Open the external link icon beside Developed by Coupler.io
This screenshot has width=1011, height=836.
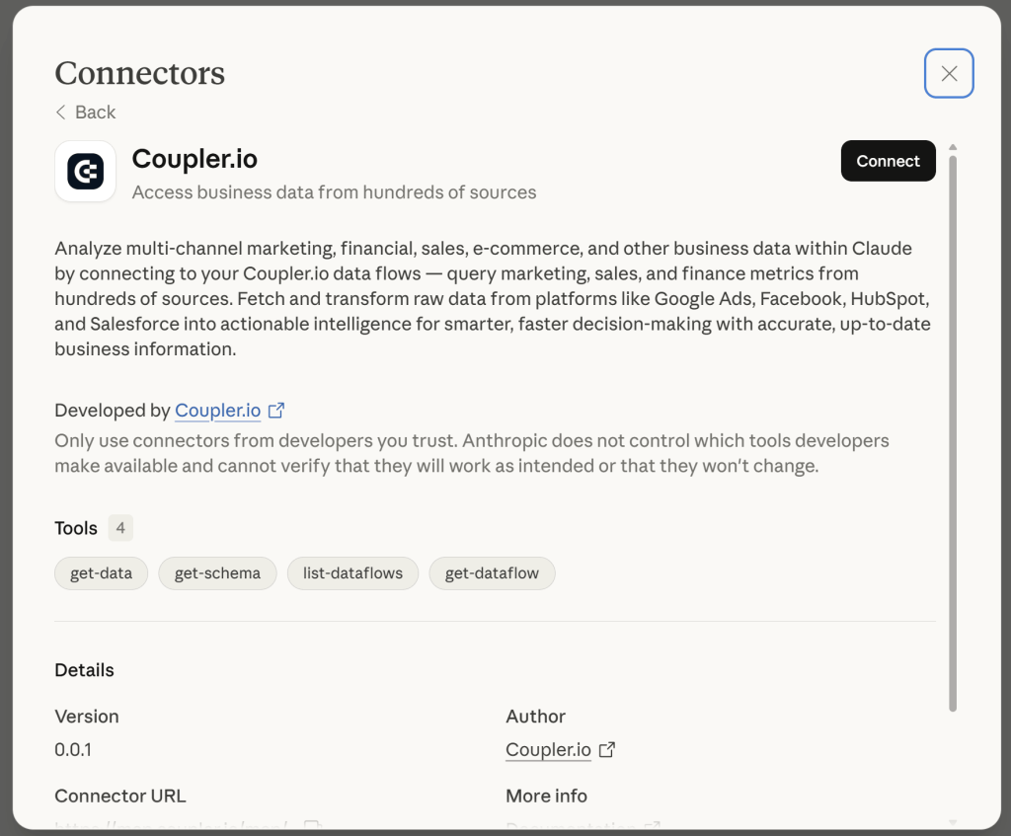coord(276,410)
